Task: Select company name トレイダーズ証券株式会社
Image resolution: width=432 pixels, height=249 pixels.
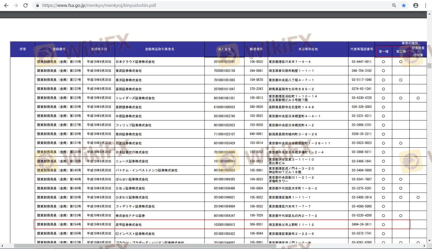Action: click(135, 98)
